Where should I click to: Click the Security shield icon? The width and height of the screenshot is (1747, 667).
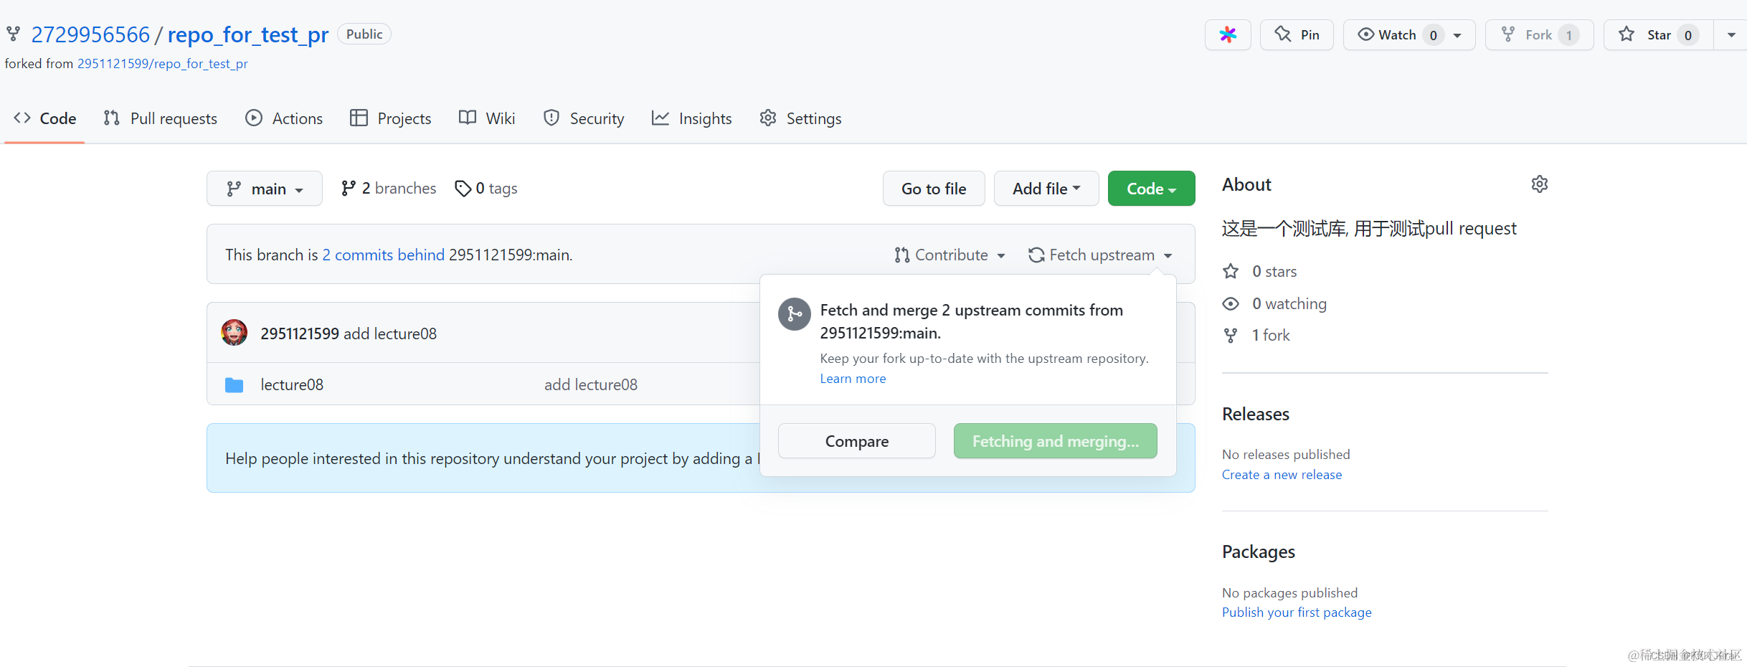click(551, 118)
